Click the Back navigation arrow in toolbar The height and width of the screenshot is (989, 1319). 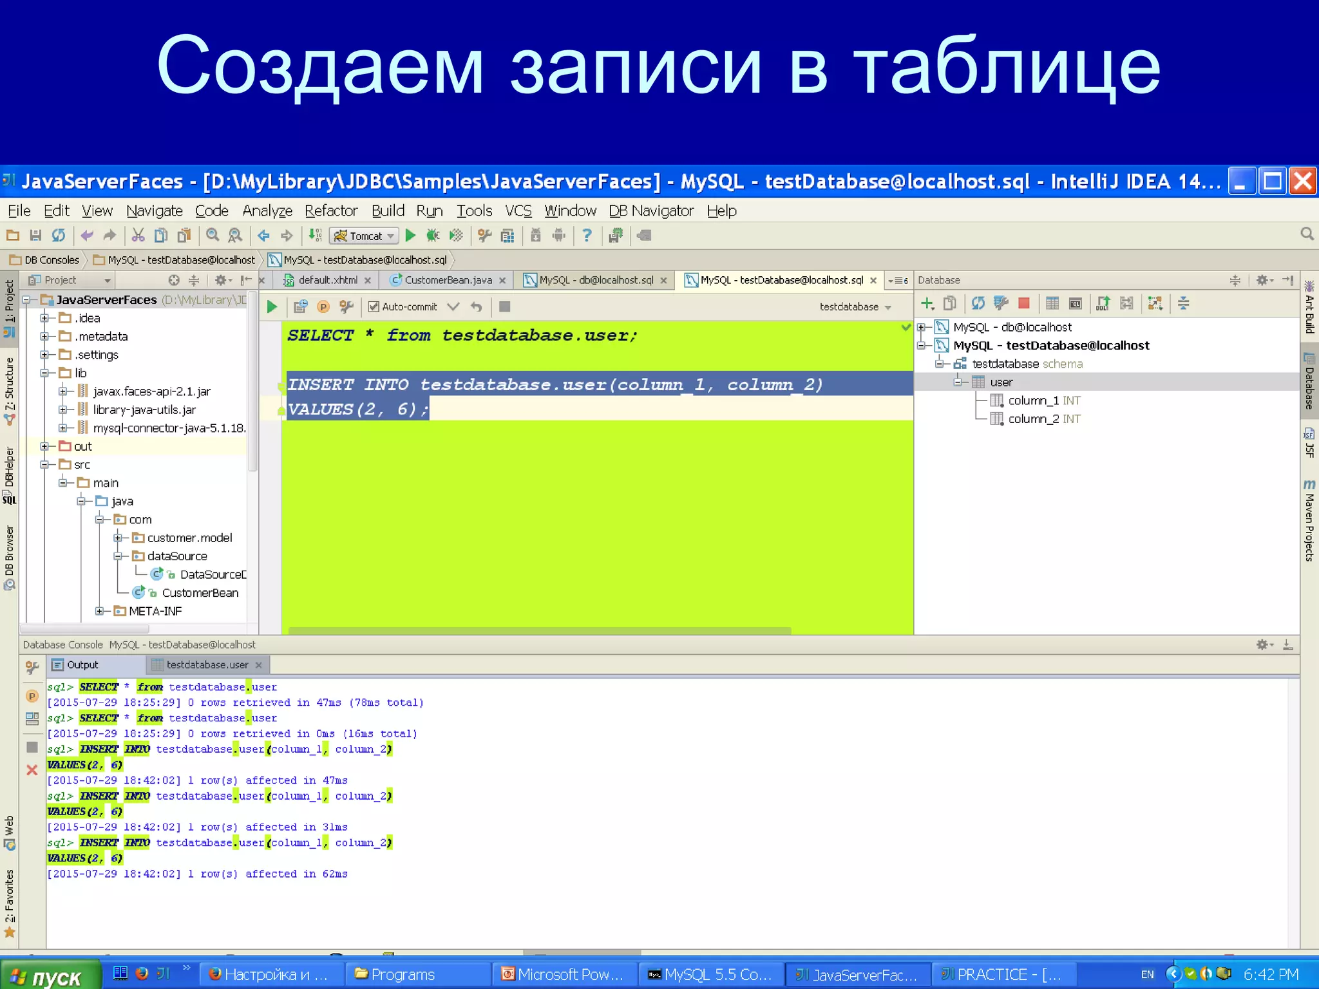point(263,236)
